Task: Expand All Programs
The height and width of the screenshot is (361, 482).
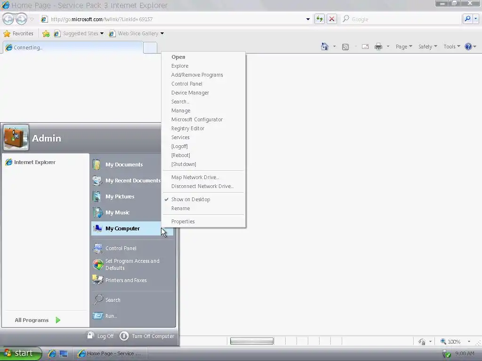Action: [x=38, y=320]
